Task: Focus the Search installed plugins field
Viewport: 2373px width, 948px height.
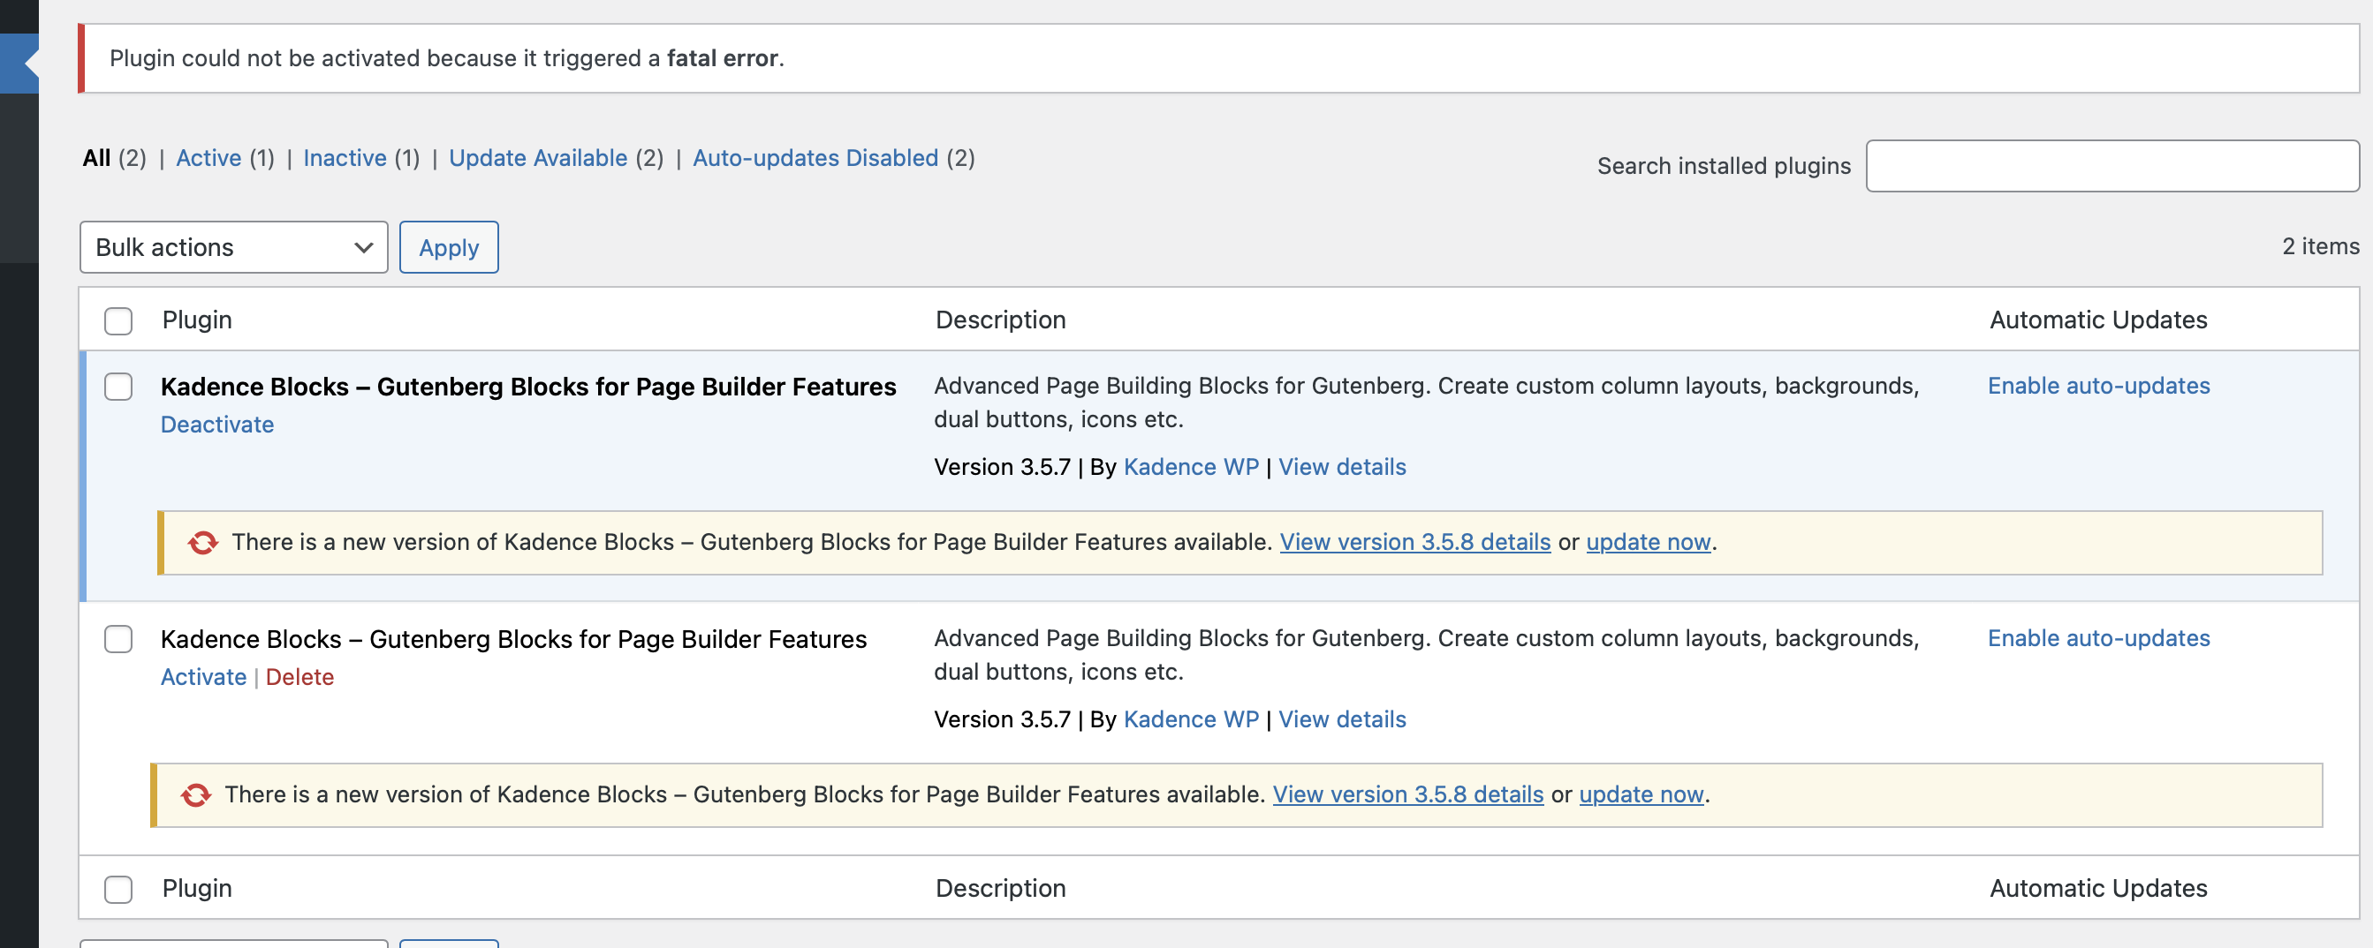Action: 2112,166
